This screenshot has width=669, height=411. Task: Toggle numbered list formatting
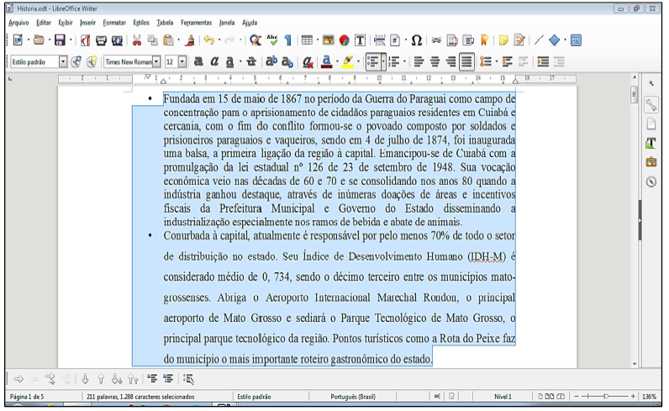pos(394,62)
